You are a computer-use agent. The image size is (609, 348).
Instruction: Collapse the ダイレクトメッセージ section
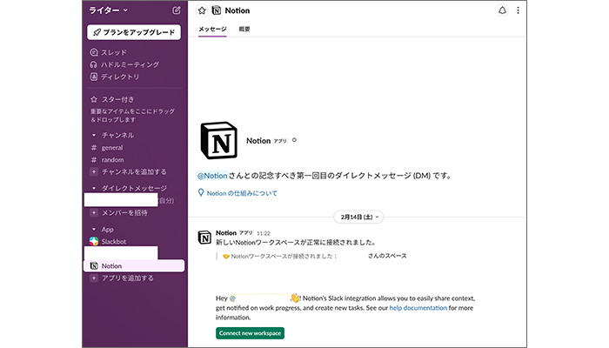[x=94, y=188]
